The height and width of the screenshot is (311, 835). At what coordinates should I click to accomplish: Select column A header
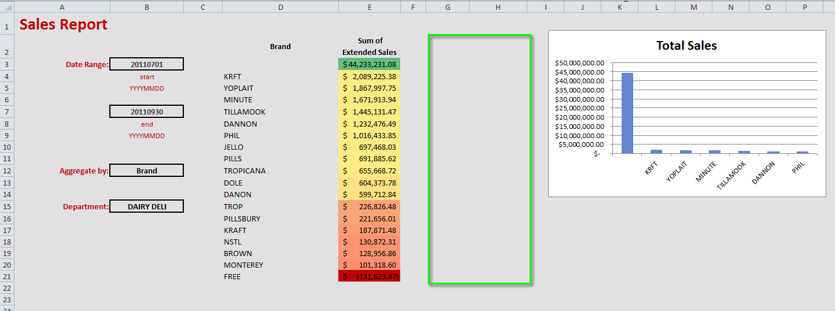pyautogui.click(x=62, y=6)
